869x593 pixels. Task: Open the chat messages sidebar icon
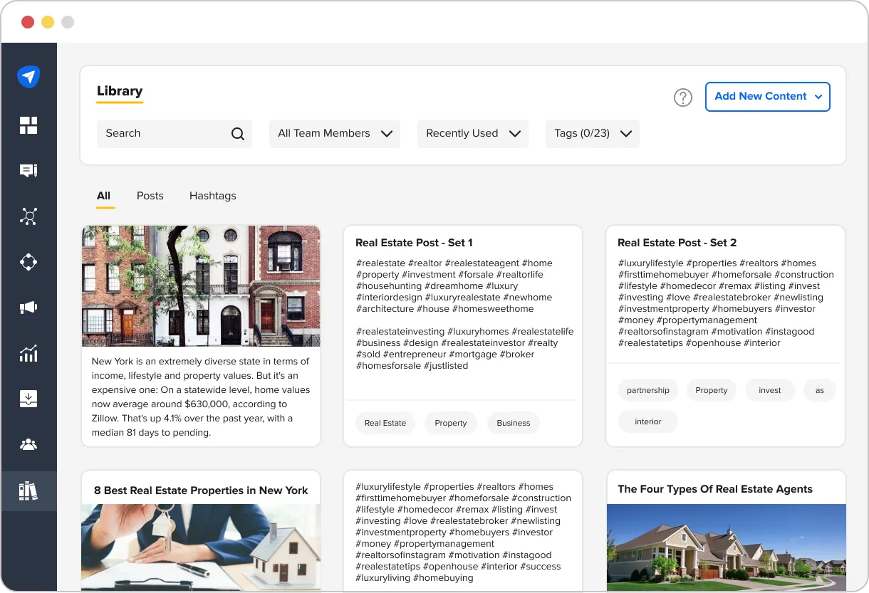coord(28,171)
